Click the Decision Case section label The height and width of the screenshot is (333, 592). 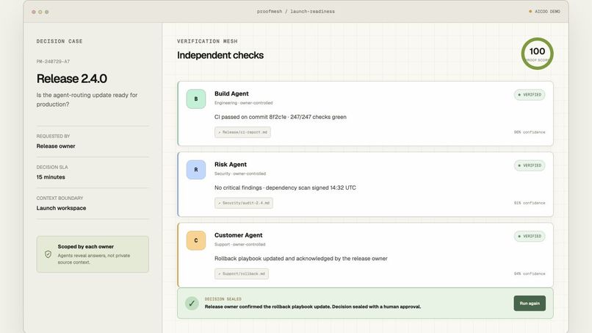(59, 41)
